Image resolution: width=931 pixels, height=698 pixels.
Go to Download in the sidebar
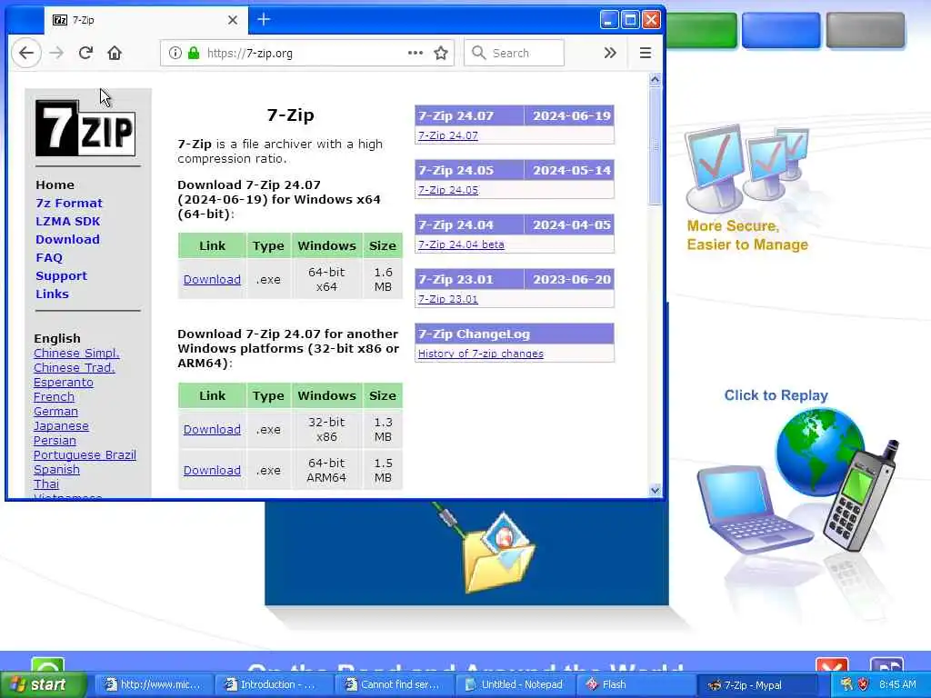(x=67, y=239)
